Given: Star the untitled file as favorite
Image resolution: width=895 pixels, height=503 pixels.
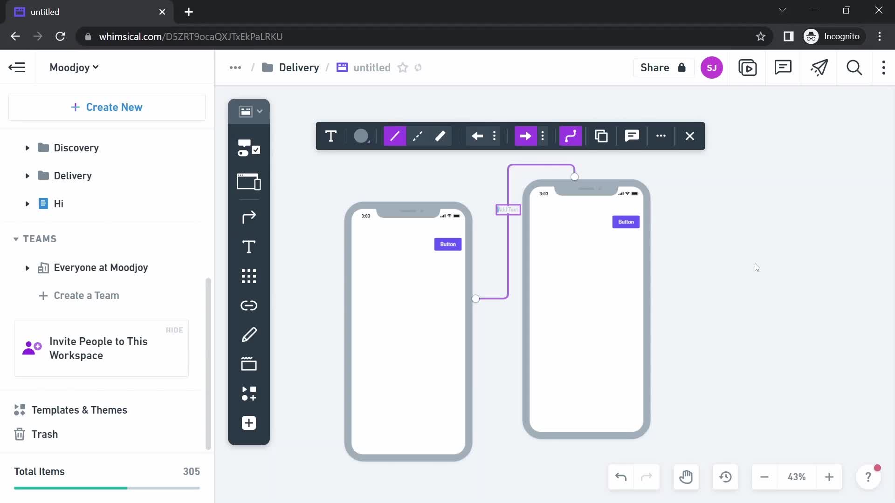Looking at the screenshot, I should (403, 68).
